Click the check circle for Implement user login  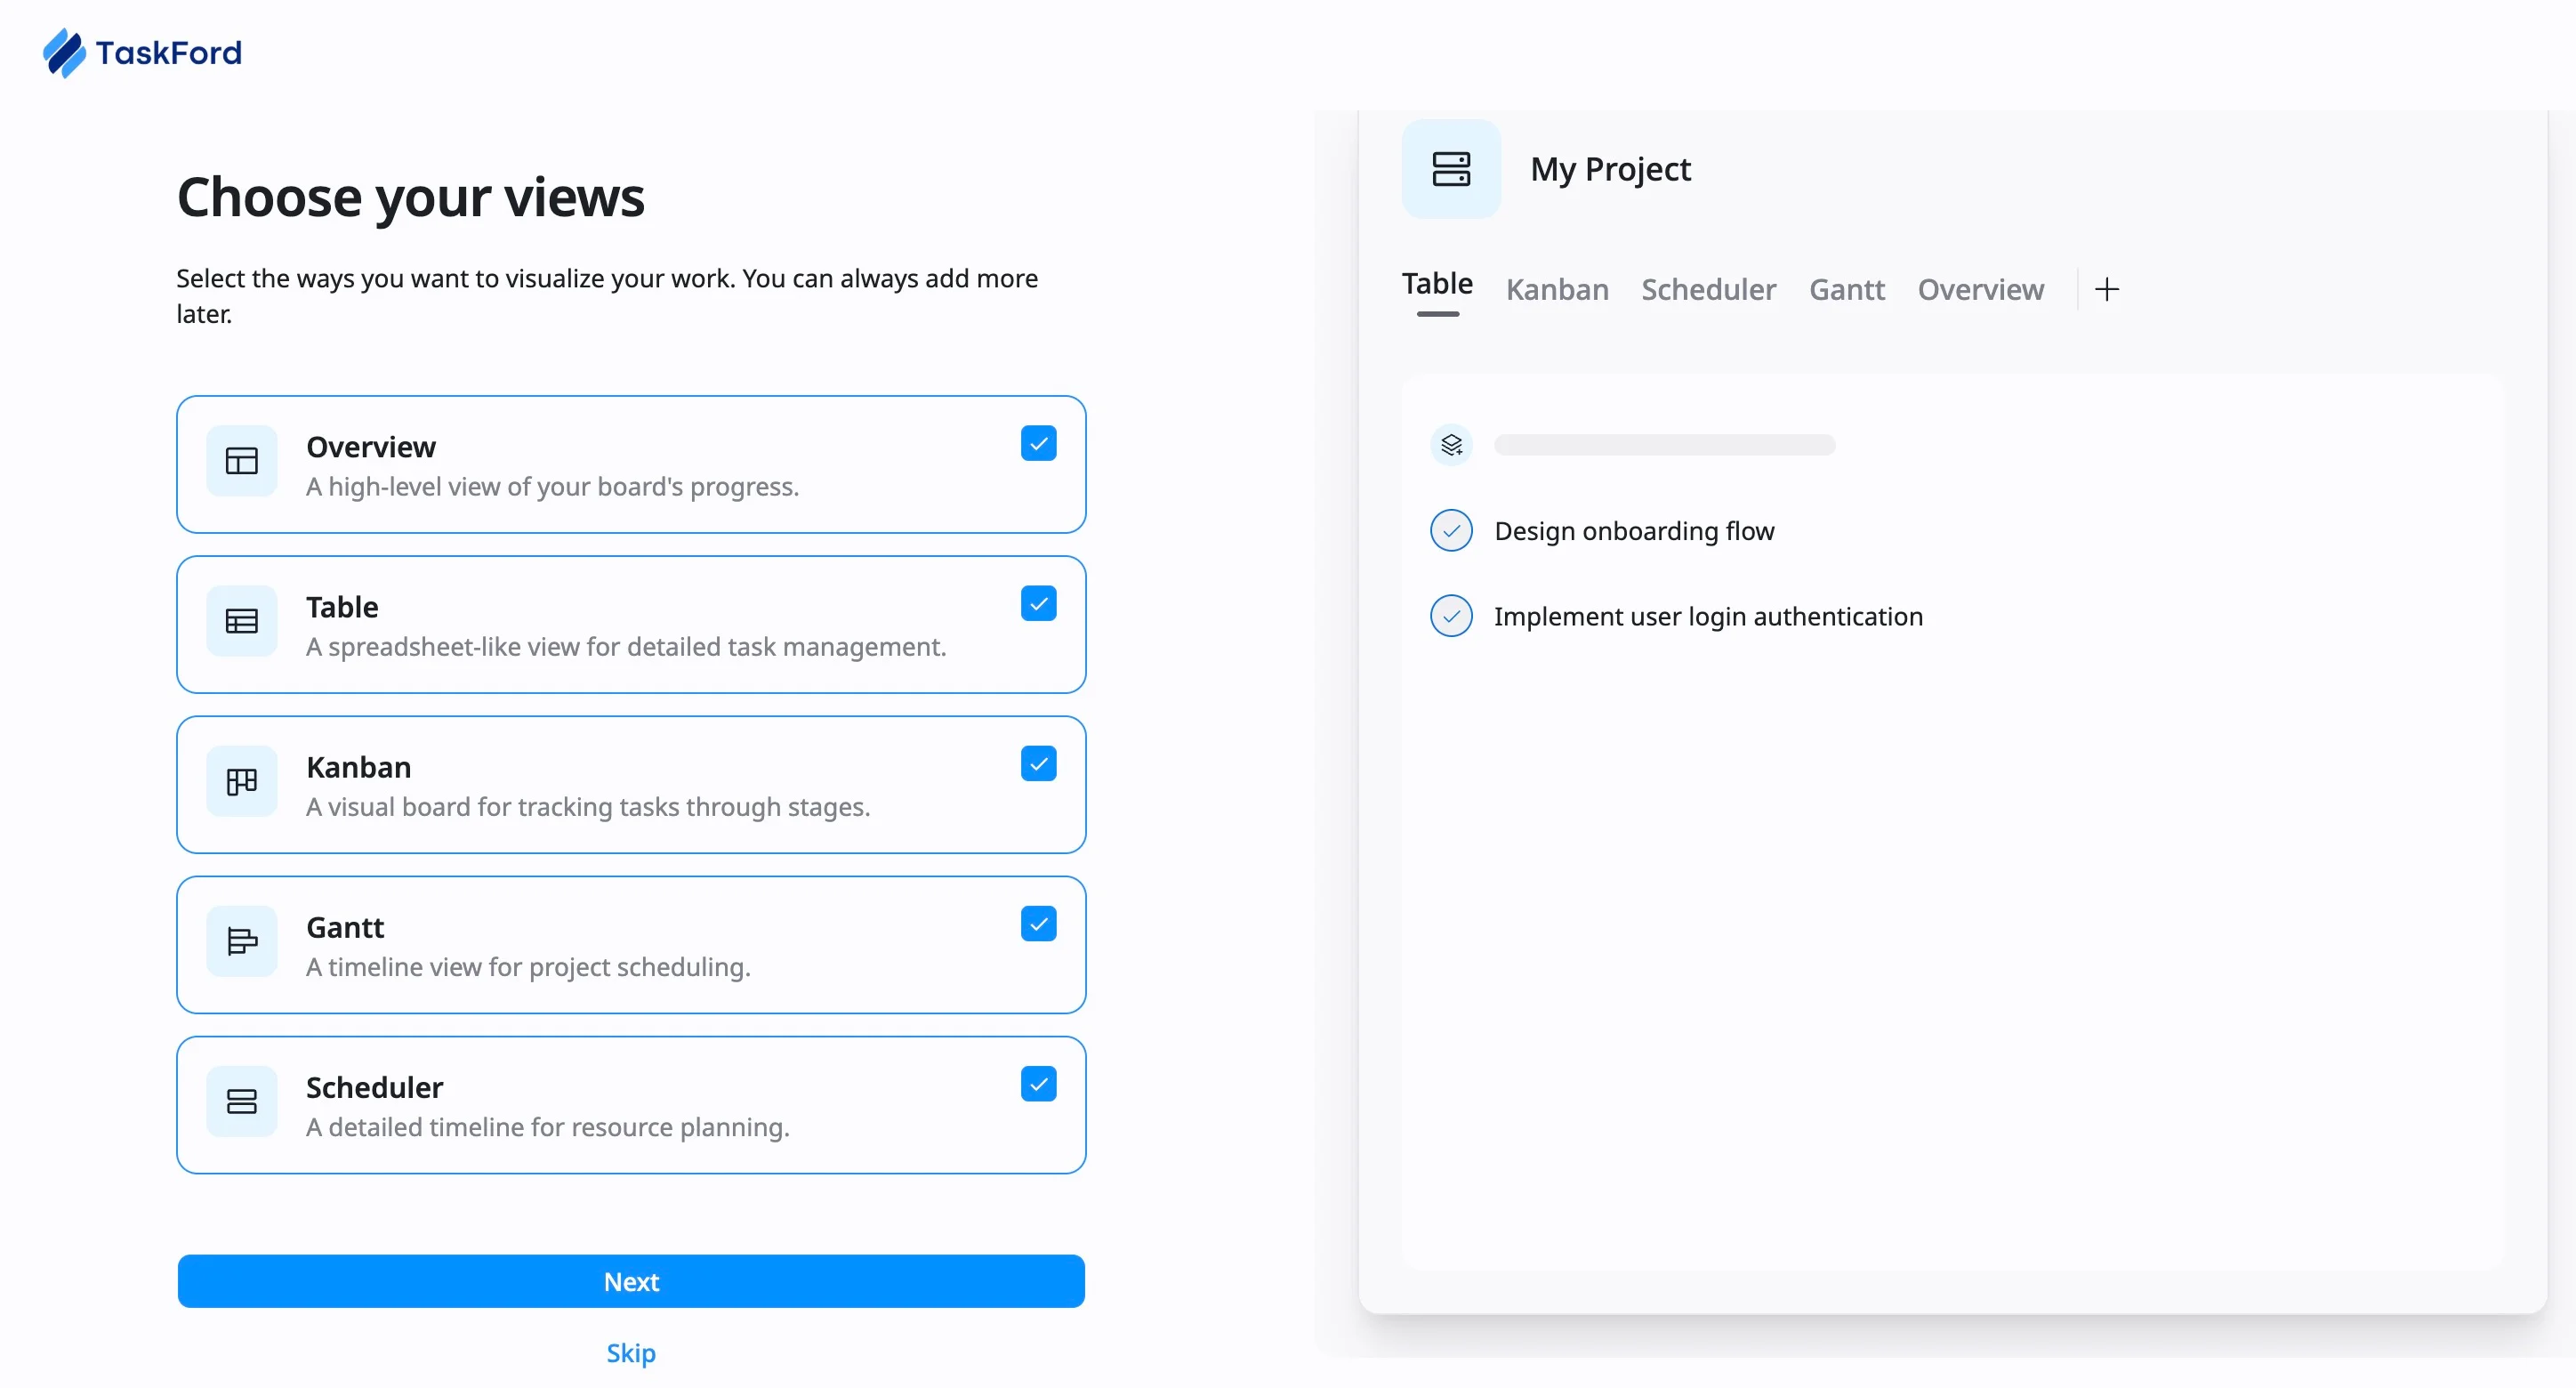coord(1451,616)
